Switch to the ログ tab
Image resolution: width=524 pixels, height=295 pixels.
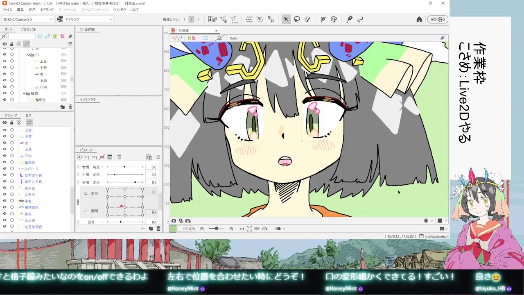click(28, 116)
